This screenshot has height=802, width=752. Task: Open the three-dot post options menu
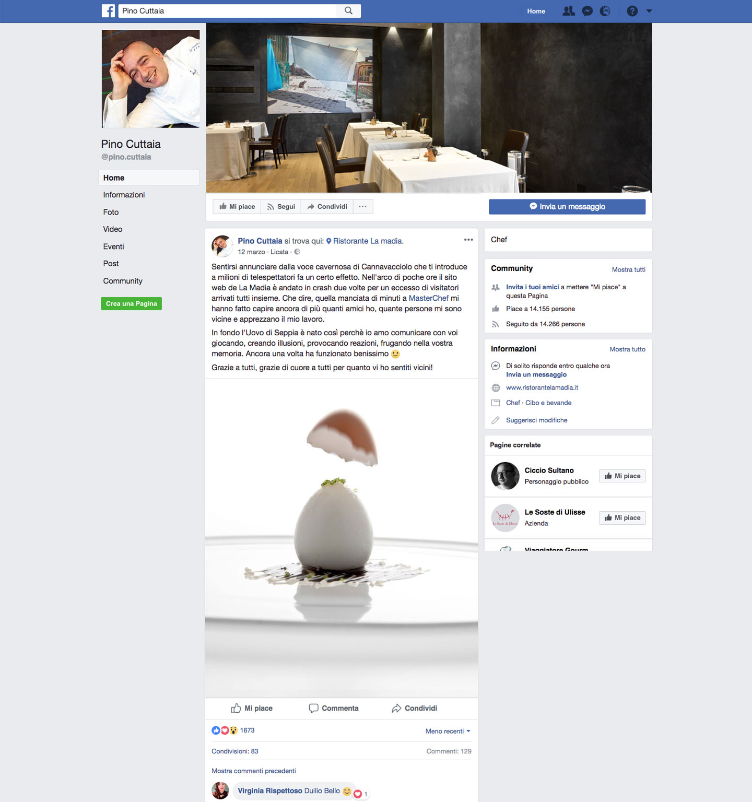[x=468, y=240]
